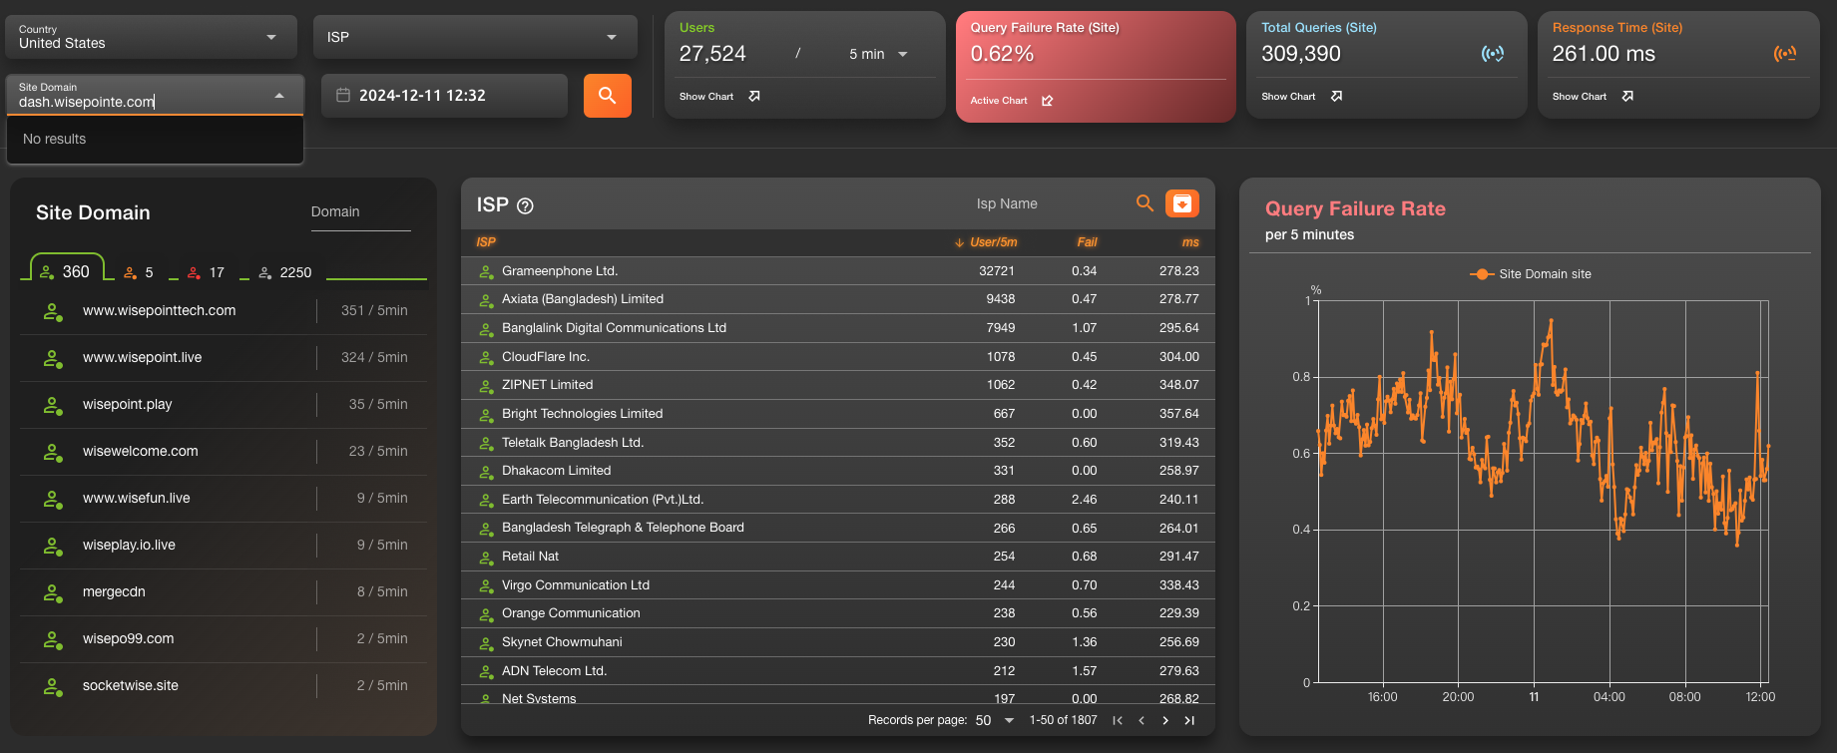Select the 2250 gray users tab
Screen dimensions: 1837x753
285,272
